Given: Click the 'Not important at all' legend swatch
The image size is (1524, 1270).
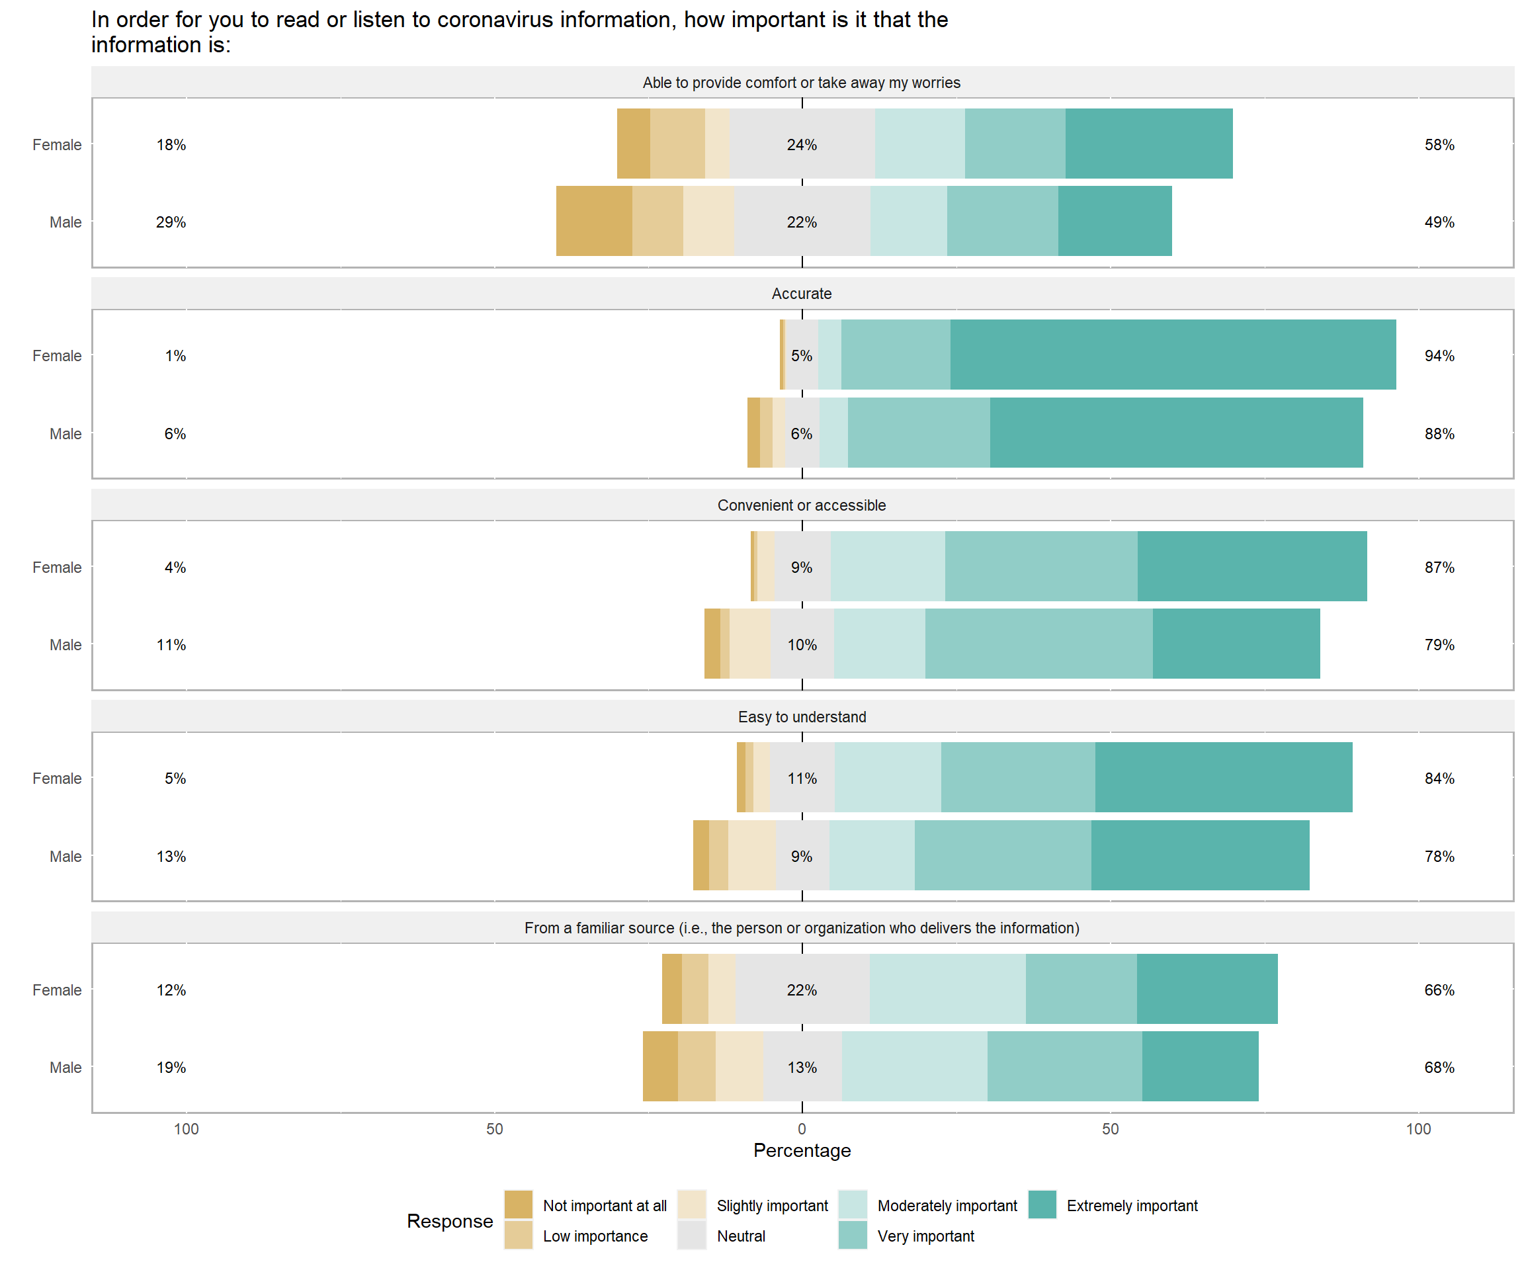Looking at the screenshot, I should point(518,1205).
